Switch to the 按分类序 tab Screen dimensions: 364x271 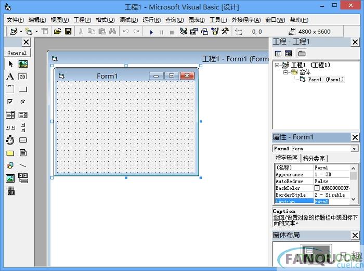click(x=314, y=158)
